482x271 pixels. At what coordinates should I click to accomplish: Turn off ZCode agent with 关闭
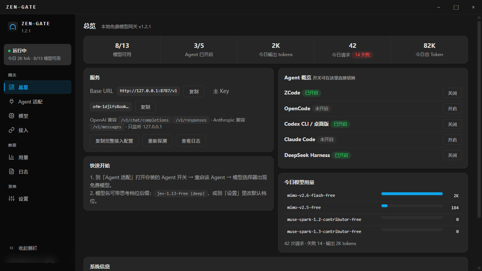[452, 93]
